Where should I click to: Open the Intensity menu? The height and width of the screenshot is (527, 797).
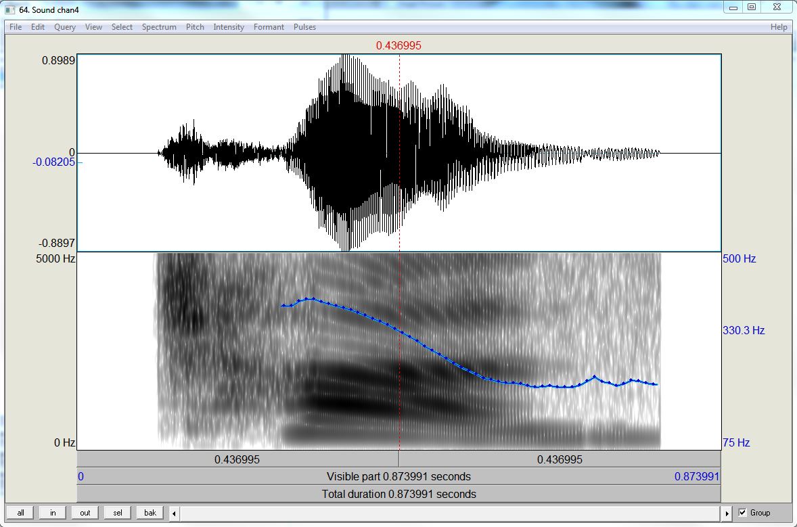(229, 27)
